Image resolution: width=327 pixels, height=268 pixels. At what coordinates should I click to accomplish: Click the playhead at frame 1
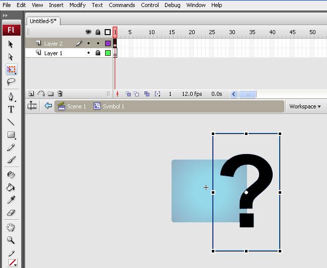[x=115, y=32]
